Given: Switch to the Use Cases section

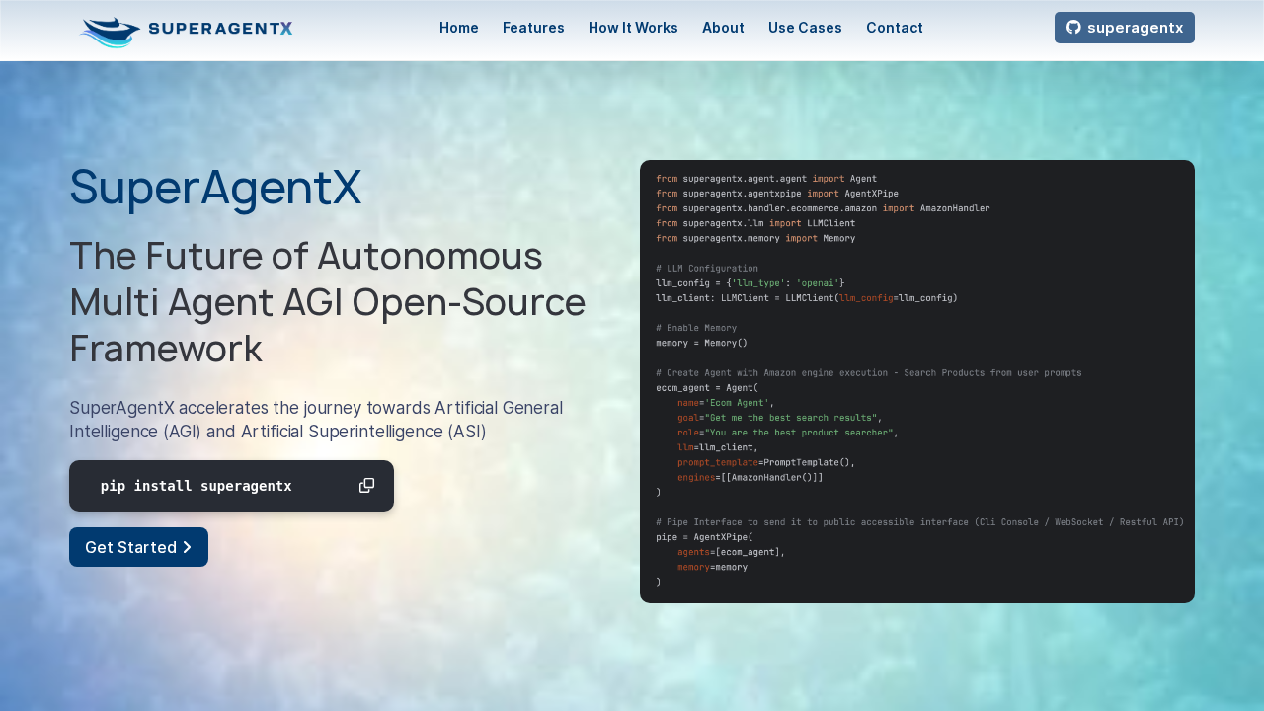Looking at the screenshot, I should coord(805,27).
